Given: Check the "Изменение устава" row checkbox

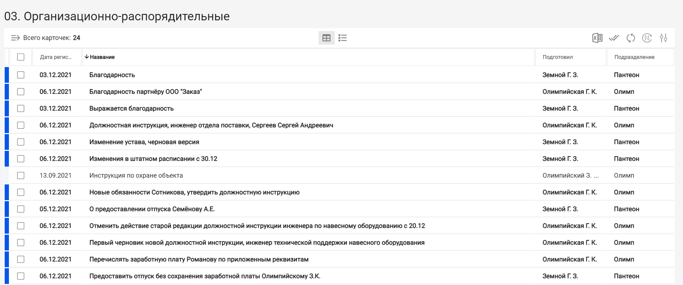Looking at the screenshot, I should pos(21,142).
